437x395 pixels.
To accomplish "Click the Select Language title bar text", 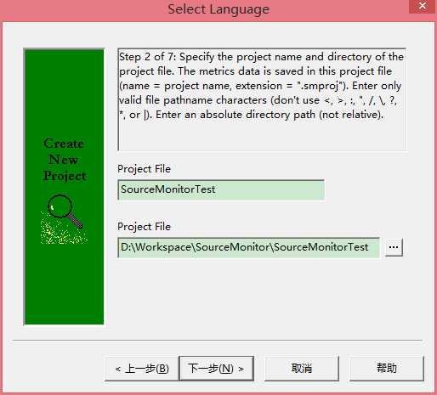I will click(x=218, y=9).
